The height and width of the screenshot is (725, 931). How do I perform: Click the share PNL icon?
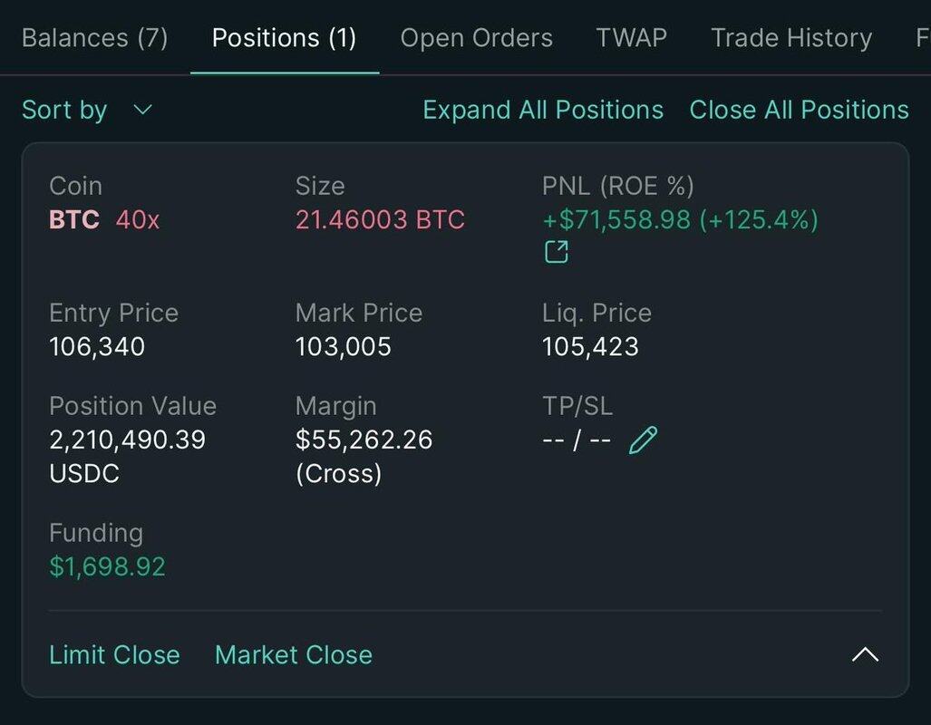click(556, 252)
